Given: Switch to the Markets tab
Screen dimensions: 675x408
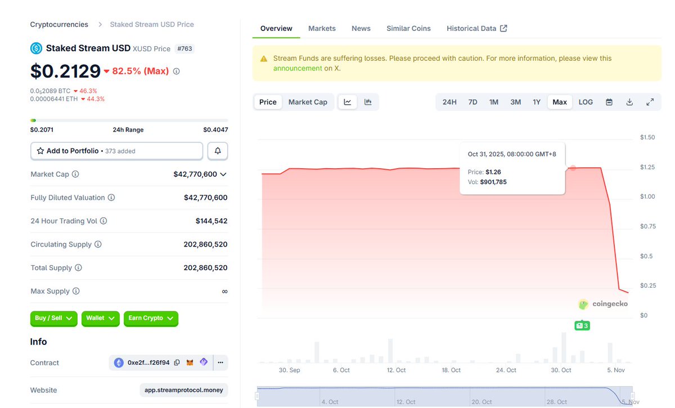Looking at the screenshot, I should tap(322, 28).
